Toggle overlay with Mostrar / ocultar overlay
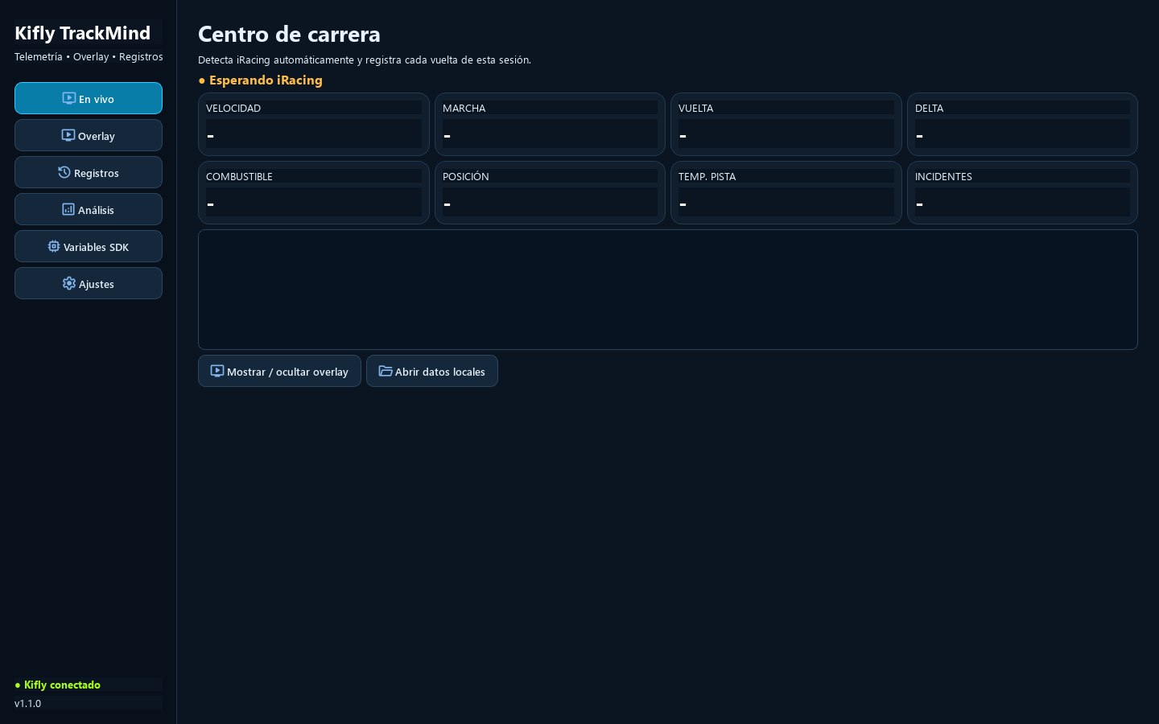 click(x=279, y=371)
